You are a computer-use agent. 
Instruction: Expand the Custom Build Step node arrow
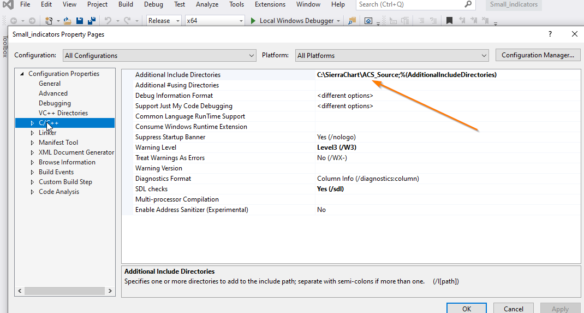(32, 182)
